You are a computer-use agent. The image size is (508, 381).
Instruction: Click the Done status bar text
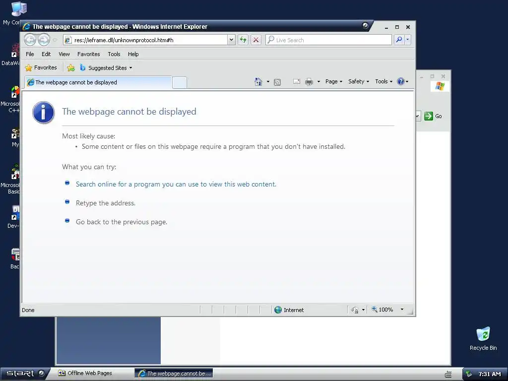[28, 310]
